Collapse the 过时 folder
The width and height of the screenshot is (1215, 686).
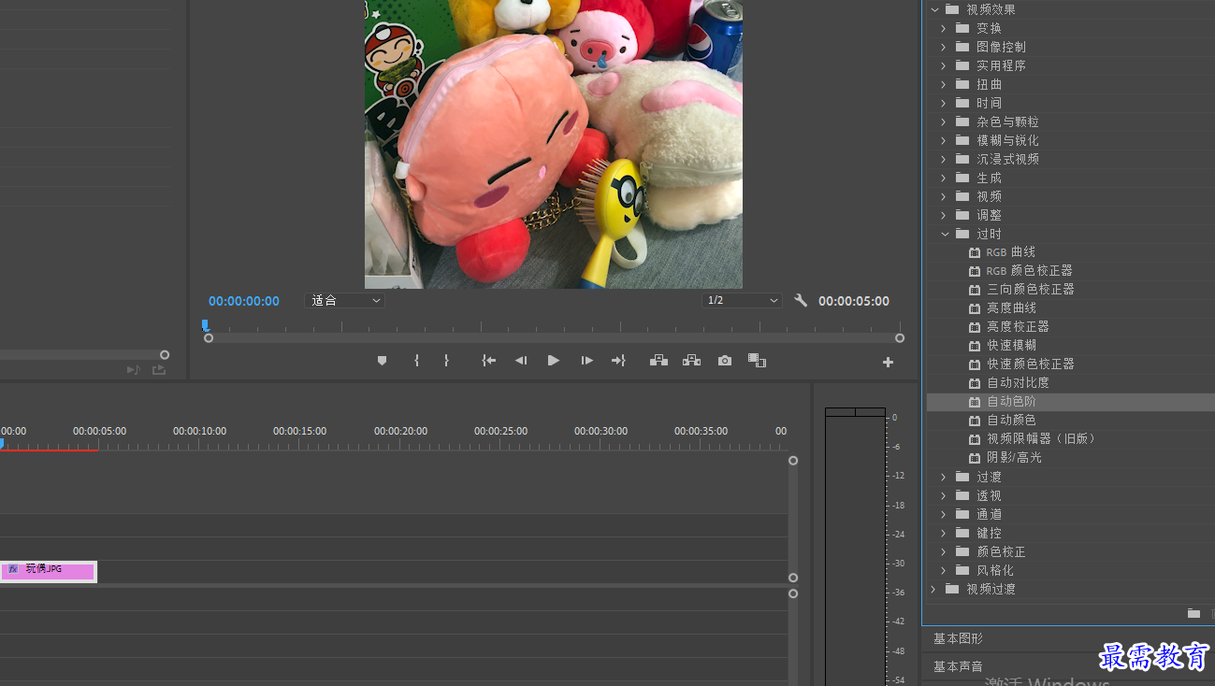coord(944,234)
